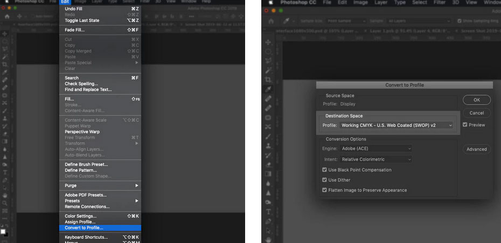Select the Crop tool in right window toolbar
This screenshot has height=243, width=501.
click(268, 80)
